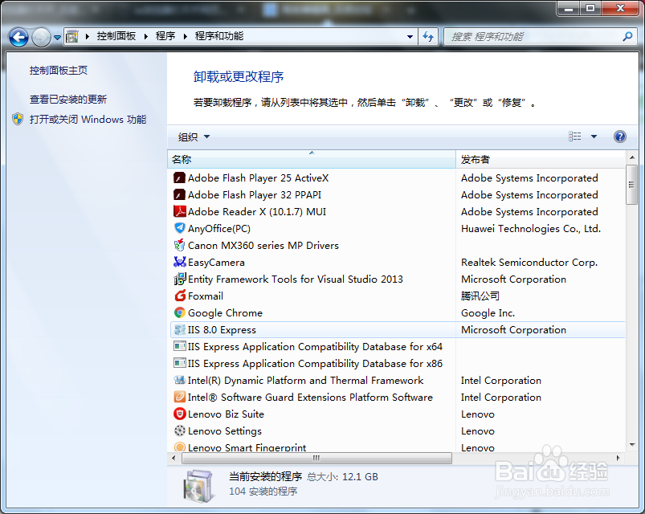Select the Lenovo Smart Fingerprint row
645x514 pixels.
coord(398,447)
